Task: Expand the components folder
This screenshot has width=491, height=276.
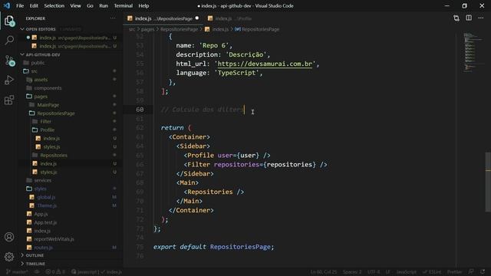Action: click(x=48, y=88)
